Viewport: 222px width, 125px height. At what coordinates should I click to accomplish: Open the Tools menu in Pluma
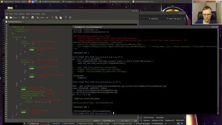click(28, 14)
